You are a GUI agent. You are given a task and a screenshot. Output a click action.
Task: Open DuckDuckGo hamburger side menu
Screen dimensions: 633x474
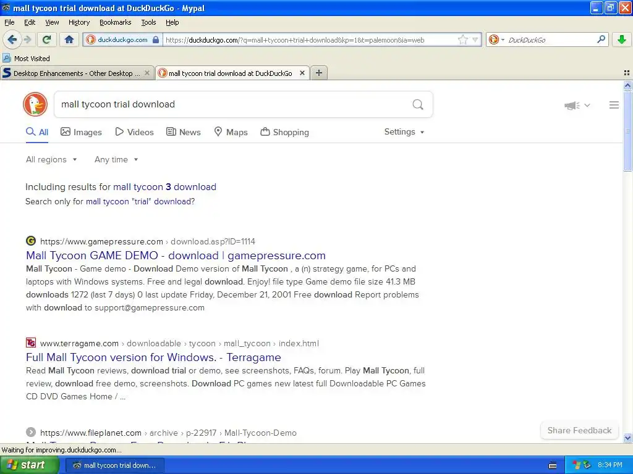pos(614,105)
